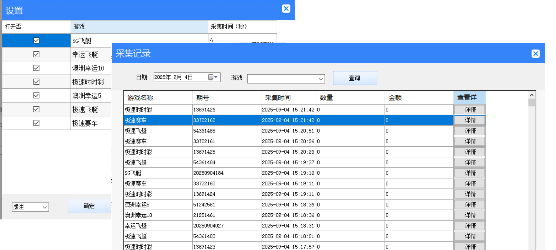Sort by 期号 column header
This screenshot has height=250, width=556.
click(226, 98)
